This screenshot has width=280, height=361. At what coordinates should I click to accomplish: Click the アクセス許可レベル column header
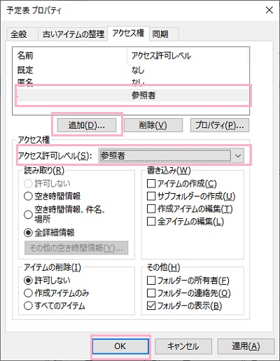click(x=188, y=55)
